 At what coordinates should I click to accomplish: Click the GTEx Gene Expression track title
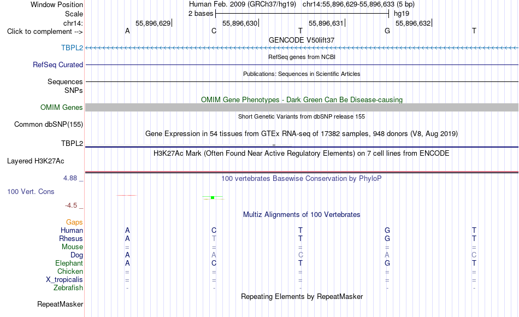[302, 133]
